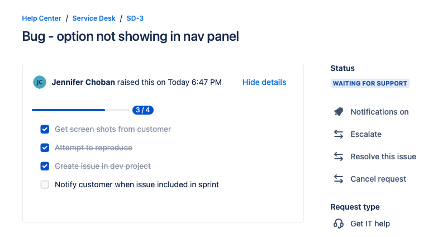Viewport: 433px width, 237px height.
Task: Click the Resolve this issue arrows icon
Action: [339, 157]
